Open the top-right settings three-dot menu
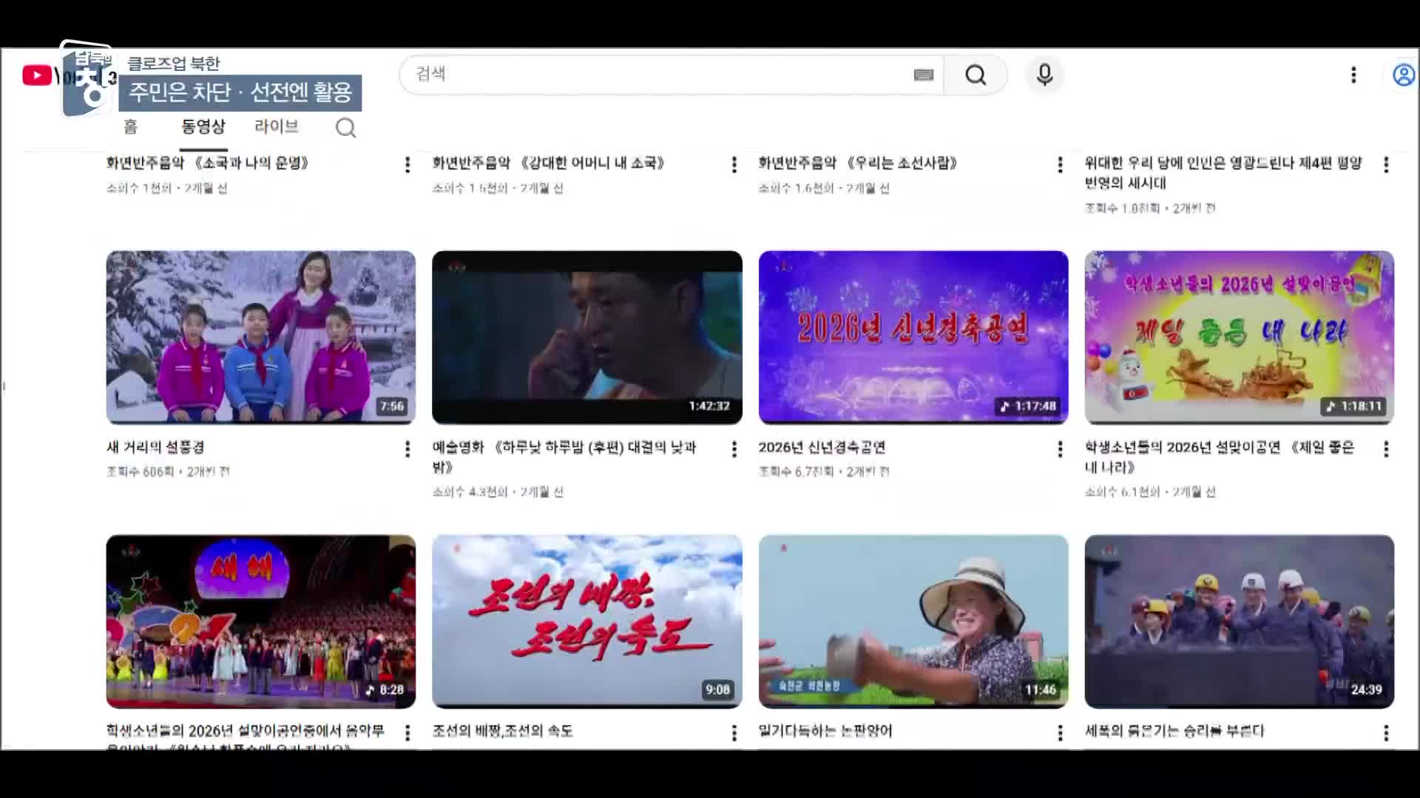 [x=1354, y=75]
